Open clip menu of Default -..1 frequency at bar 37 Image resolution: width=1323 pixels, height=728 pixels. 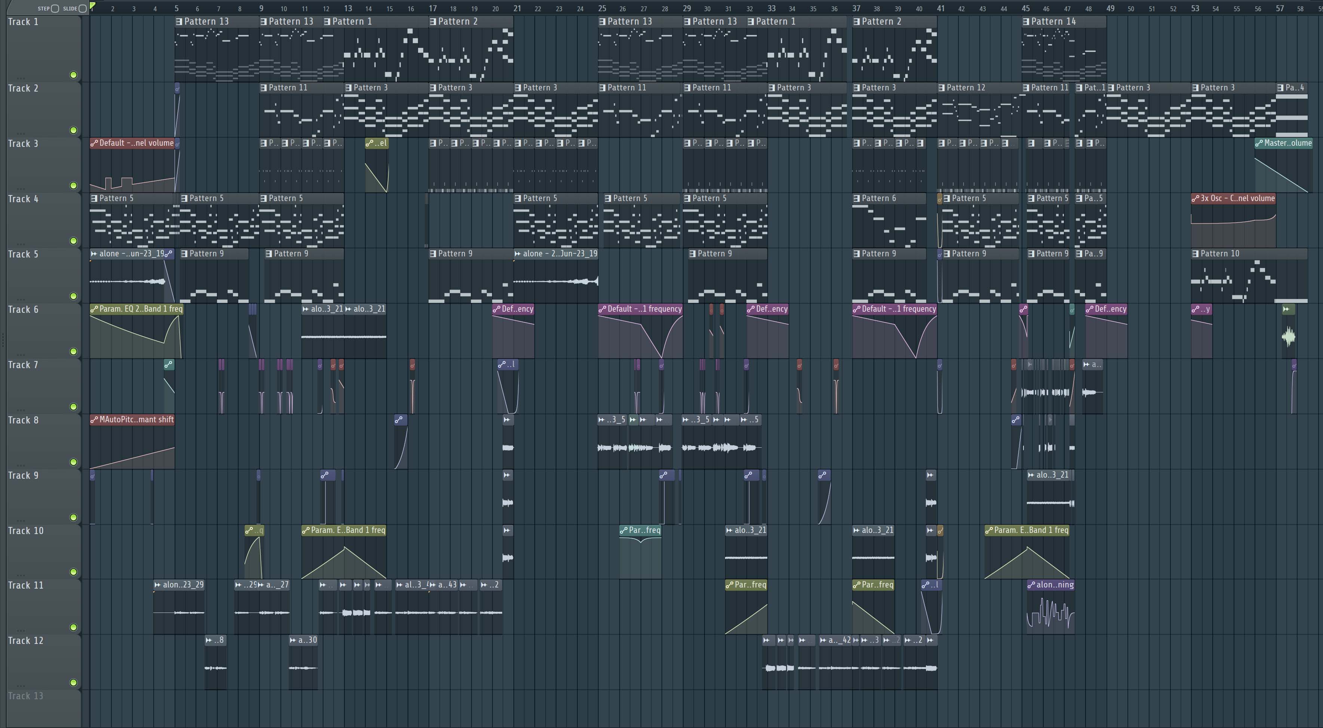(x=857, y=309)
